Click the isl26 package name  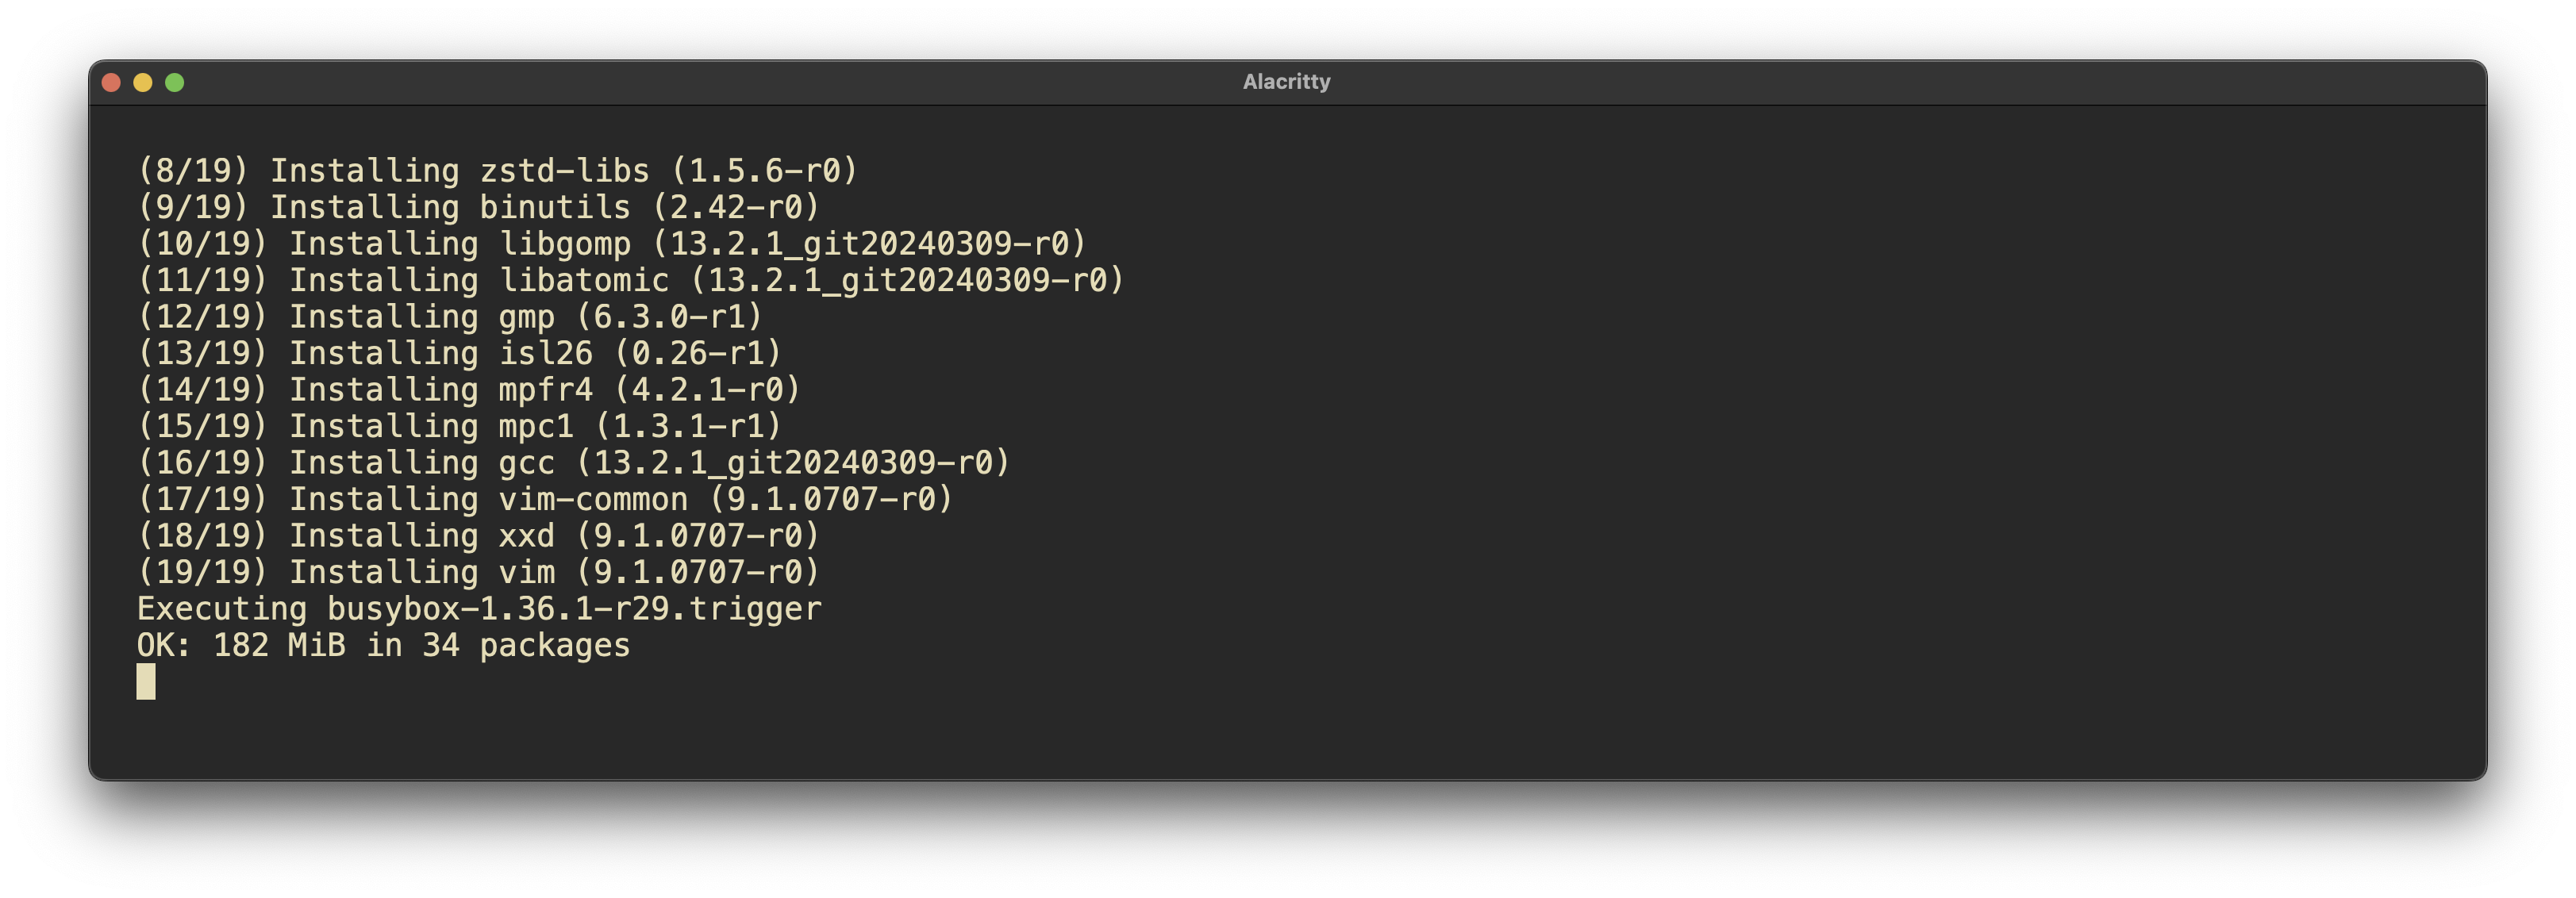545,354
